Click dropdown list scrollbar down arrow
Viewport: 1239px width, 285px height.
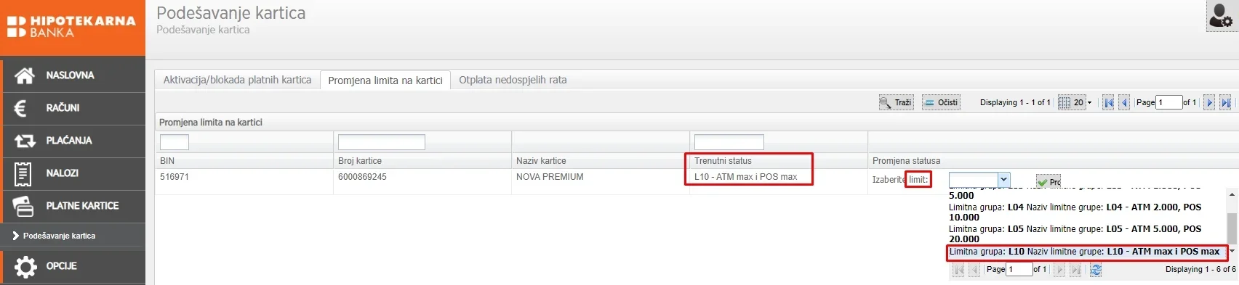pyautogui.click(x=1232, y=251)
